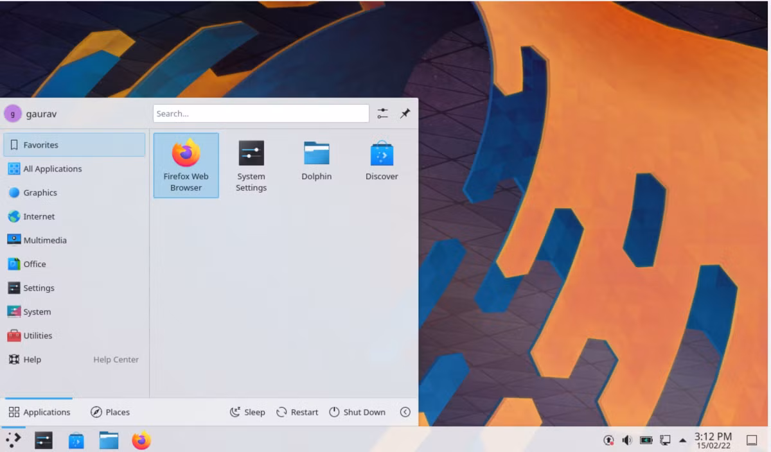Open the volume tray icon

627,440
